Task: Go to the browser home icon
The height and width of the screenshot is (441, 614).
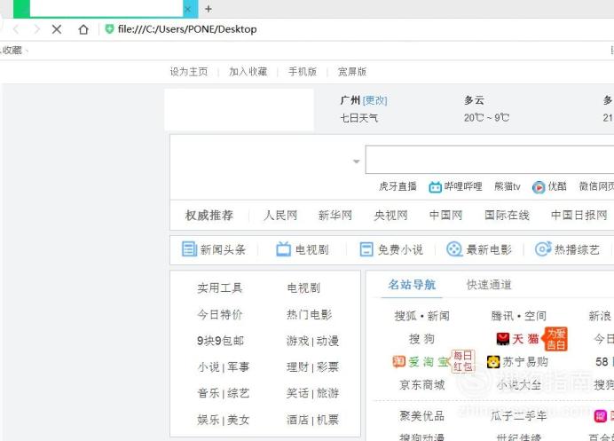Action: pos(83,29)
